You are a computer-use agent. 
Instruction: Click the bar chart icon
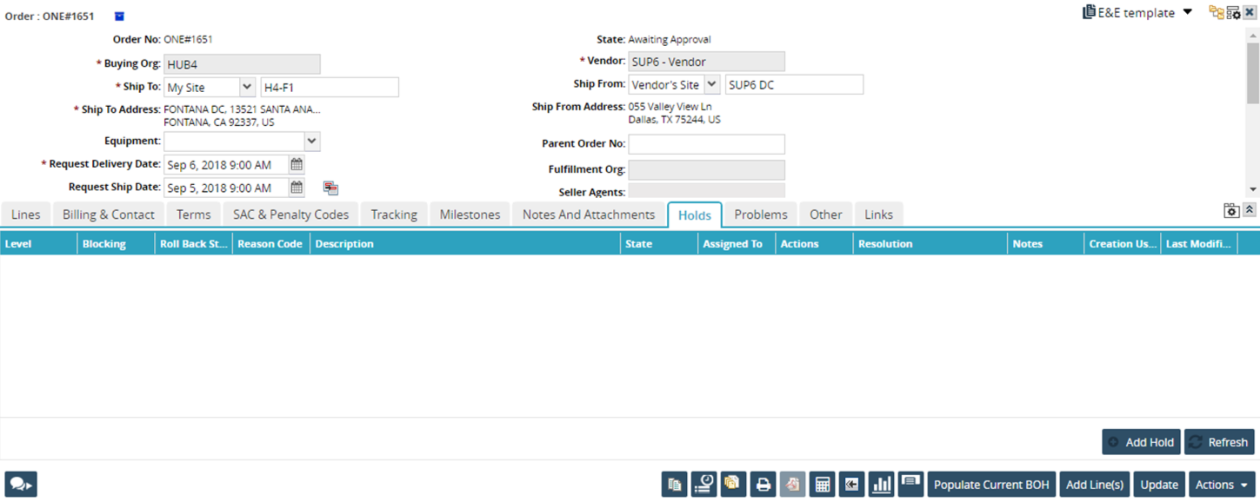tap(881, 485)
